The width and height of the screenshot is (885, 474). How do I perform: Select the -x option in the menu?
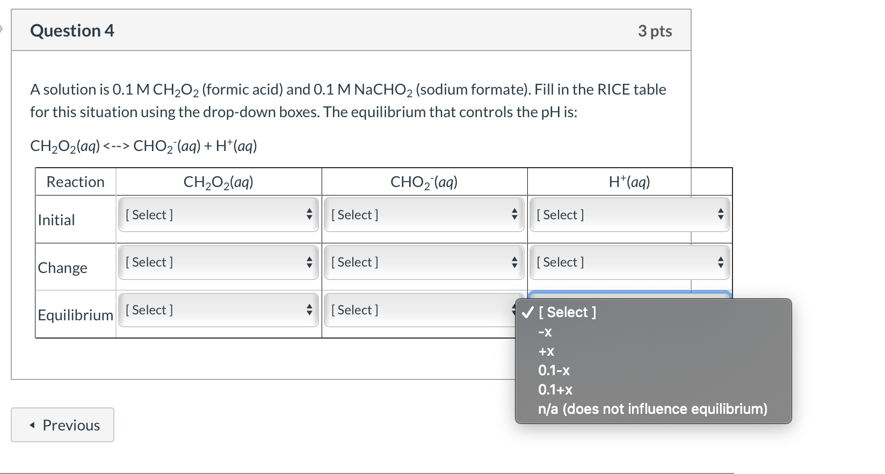point(544,332)
